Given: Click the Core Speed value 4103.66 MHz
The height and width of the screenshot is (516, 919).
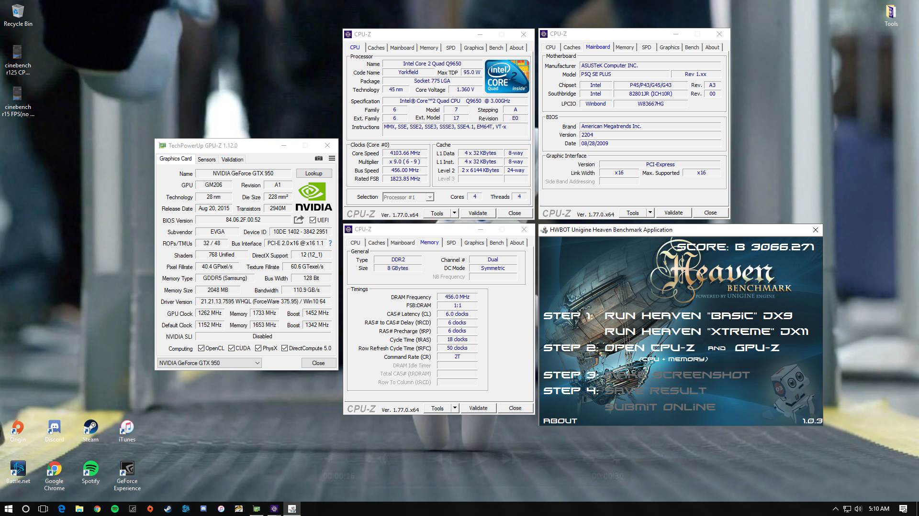Looking at the screenshot, I should tap(404, 153).
